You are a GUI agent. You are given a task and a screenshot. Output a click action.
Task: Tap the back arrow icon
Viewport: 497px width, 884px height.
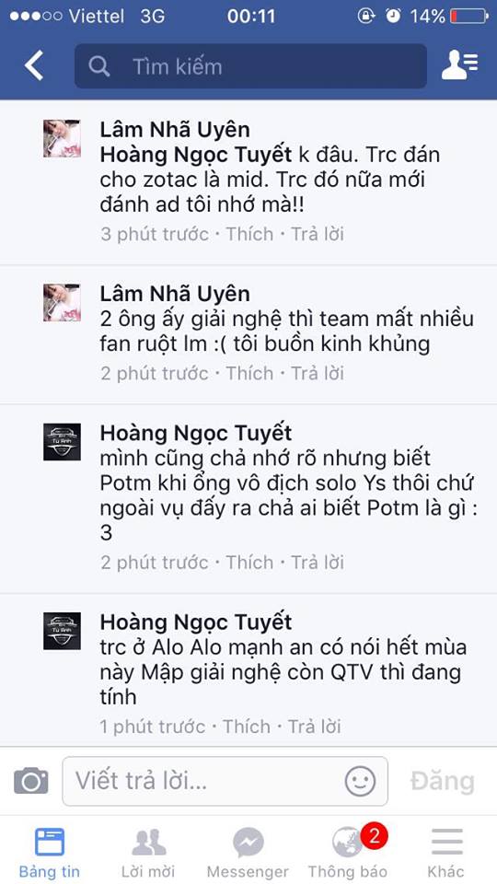click(34, 66)
